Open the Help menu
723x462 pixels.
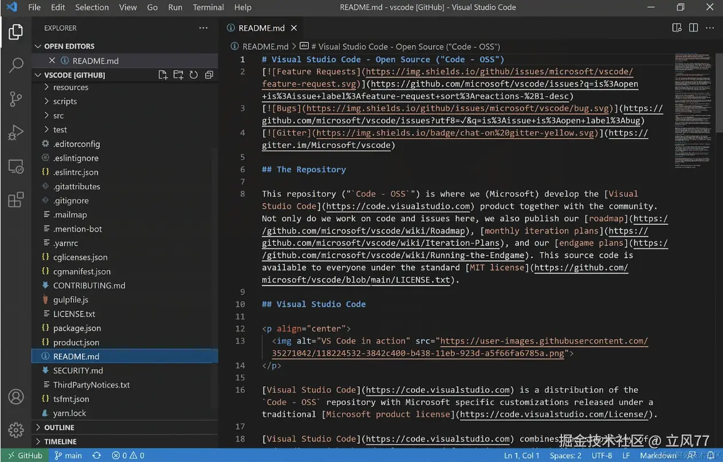(243, 7)
